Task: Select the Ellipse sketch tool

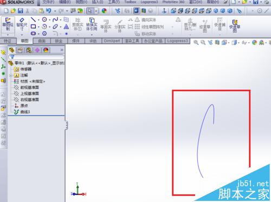Action: 55,27
